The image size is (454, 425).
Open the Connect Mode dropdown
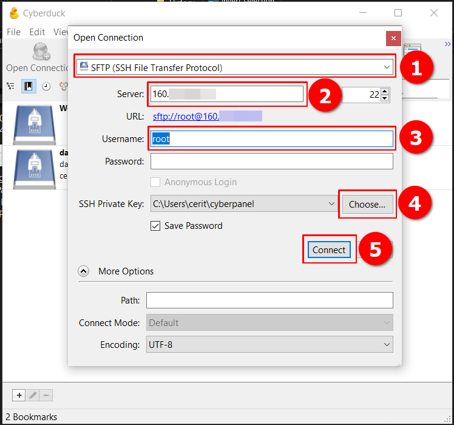269,322
